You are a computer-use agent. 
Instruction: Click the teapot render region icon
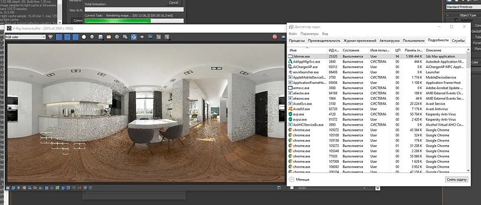[x=142, y=37]
